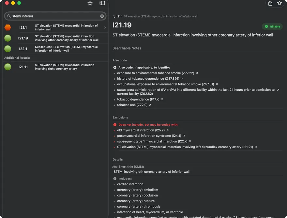Click 'infarction of heart, myocardium, or ventricle'
This screenshot has height=218, width=287.
tap(150, 212)
